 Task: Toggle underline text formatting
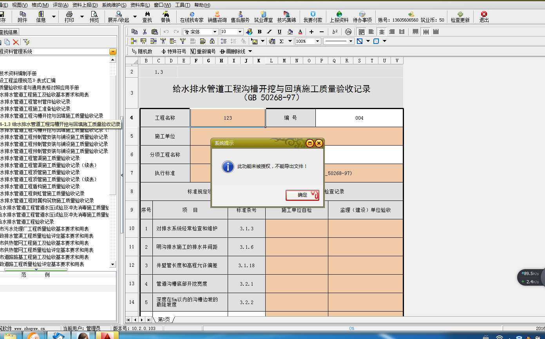click(279, 32)
